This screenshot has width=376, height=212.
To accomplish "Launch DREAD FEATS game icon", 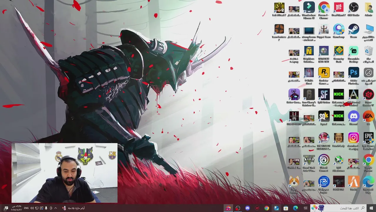I will tap(294, 118).
